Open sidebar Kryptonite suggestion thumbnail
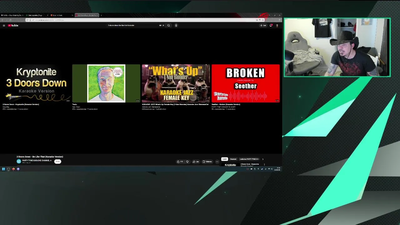The image size is (400, 225). click(230, 165)
